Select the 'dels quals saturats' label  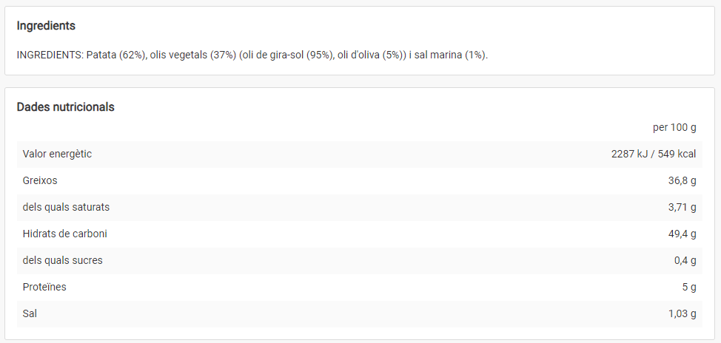point(66,207)
